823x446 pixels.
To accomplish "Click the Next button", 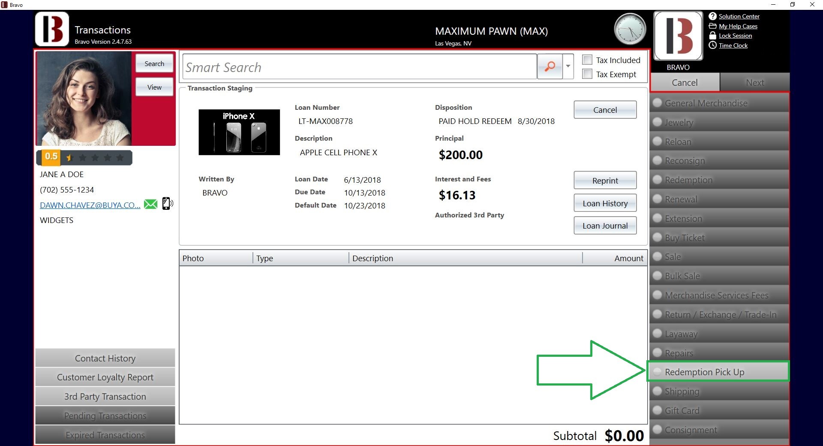I will point(754,82).
